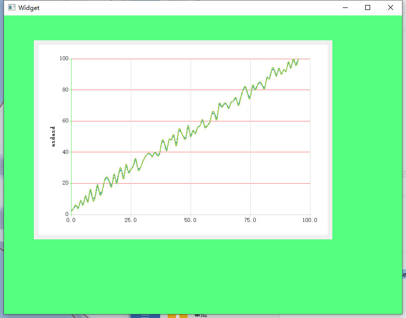Click the x-axis label 100.0
Viewport: 406px width, 318px height.
tap(309, 220)
